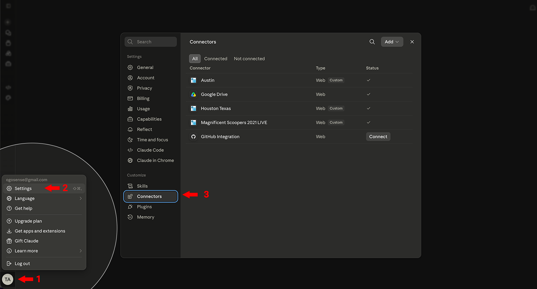The width and height of the screenshot is (537, 289).
Task: Open Plugins via its plug icon
Action: [130, 207]
